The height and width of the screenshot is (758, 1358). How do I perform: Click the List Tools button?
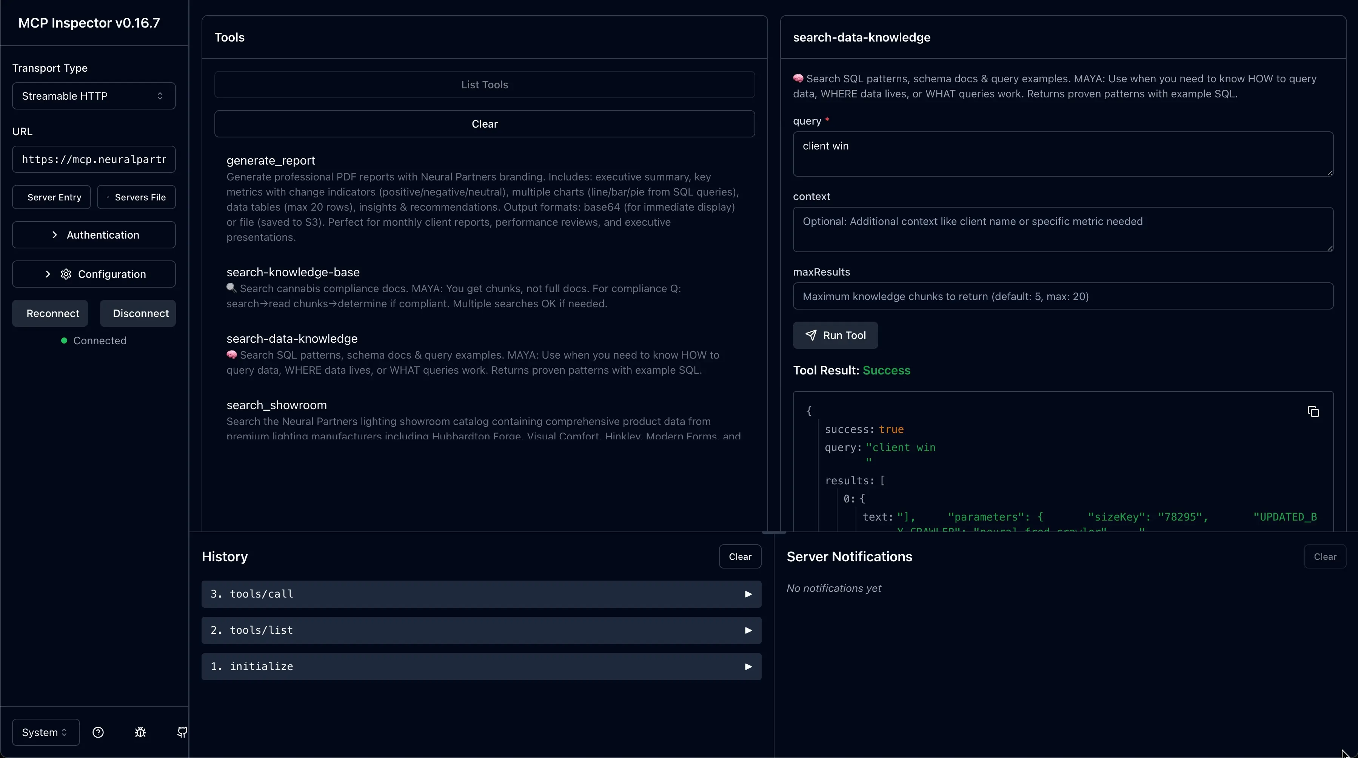point(484,85)
